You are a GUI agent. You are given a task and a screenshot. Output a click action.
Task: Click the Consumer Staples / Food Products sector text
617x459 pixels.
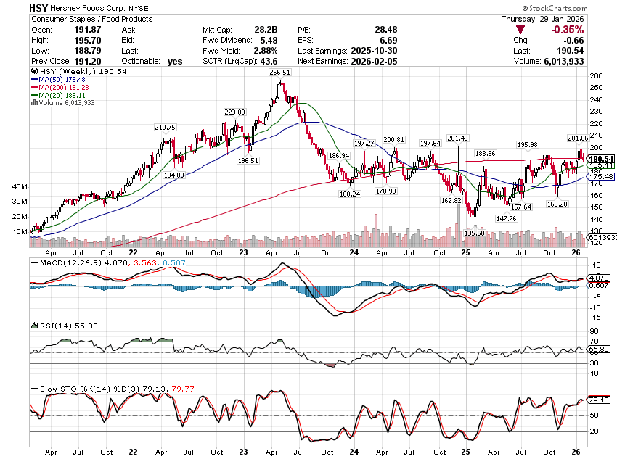click(91, 19)
